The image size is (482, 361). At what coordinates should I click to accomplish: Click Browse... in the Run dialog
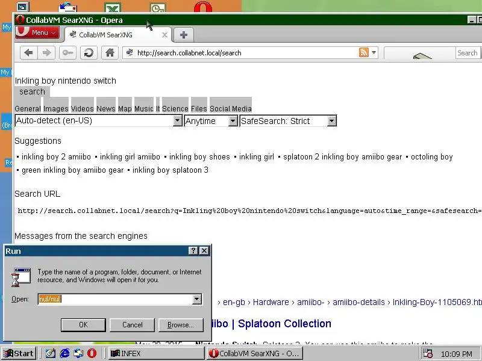[x=181, y=325]
